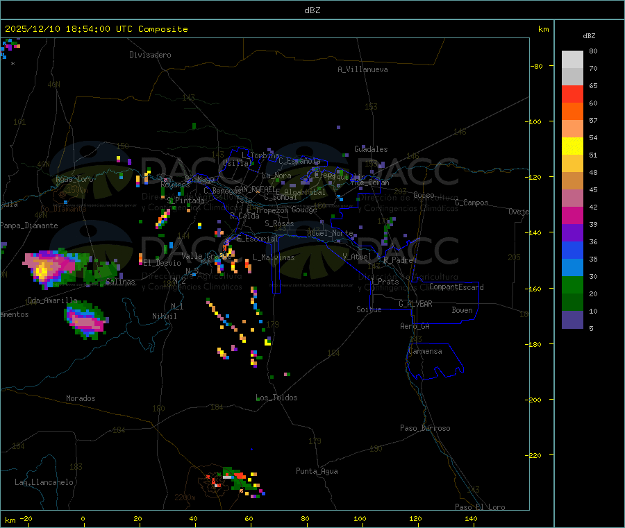Click the 'Guadales' map label
The width and height of the screenshot is (625, 528).
tap(371, 149)
